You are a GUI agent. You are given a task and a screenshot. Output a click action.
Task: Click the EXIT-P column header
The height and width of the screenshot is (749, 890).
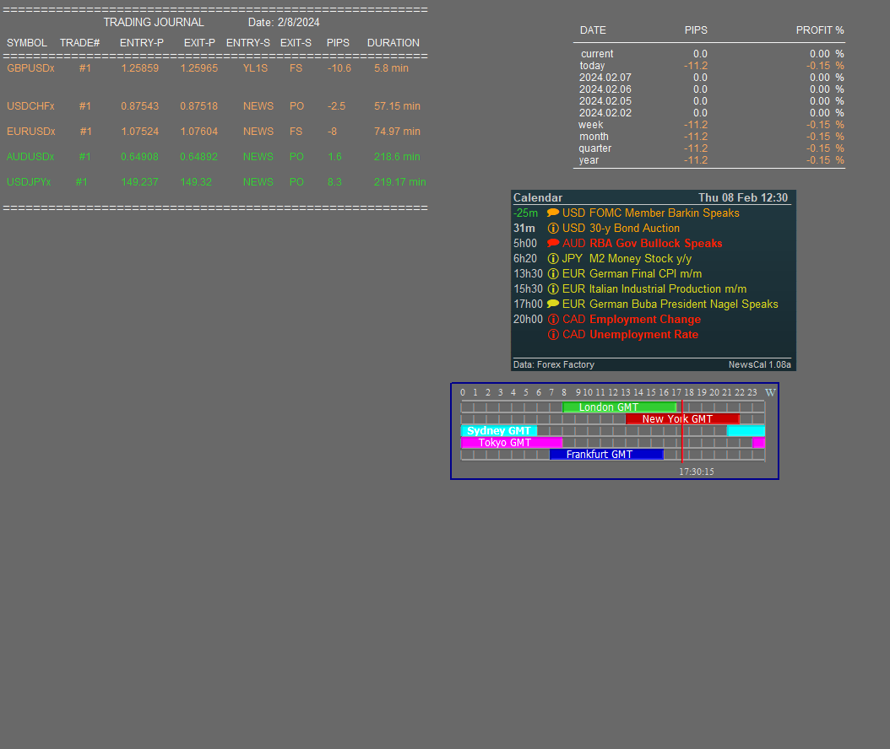200,43
